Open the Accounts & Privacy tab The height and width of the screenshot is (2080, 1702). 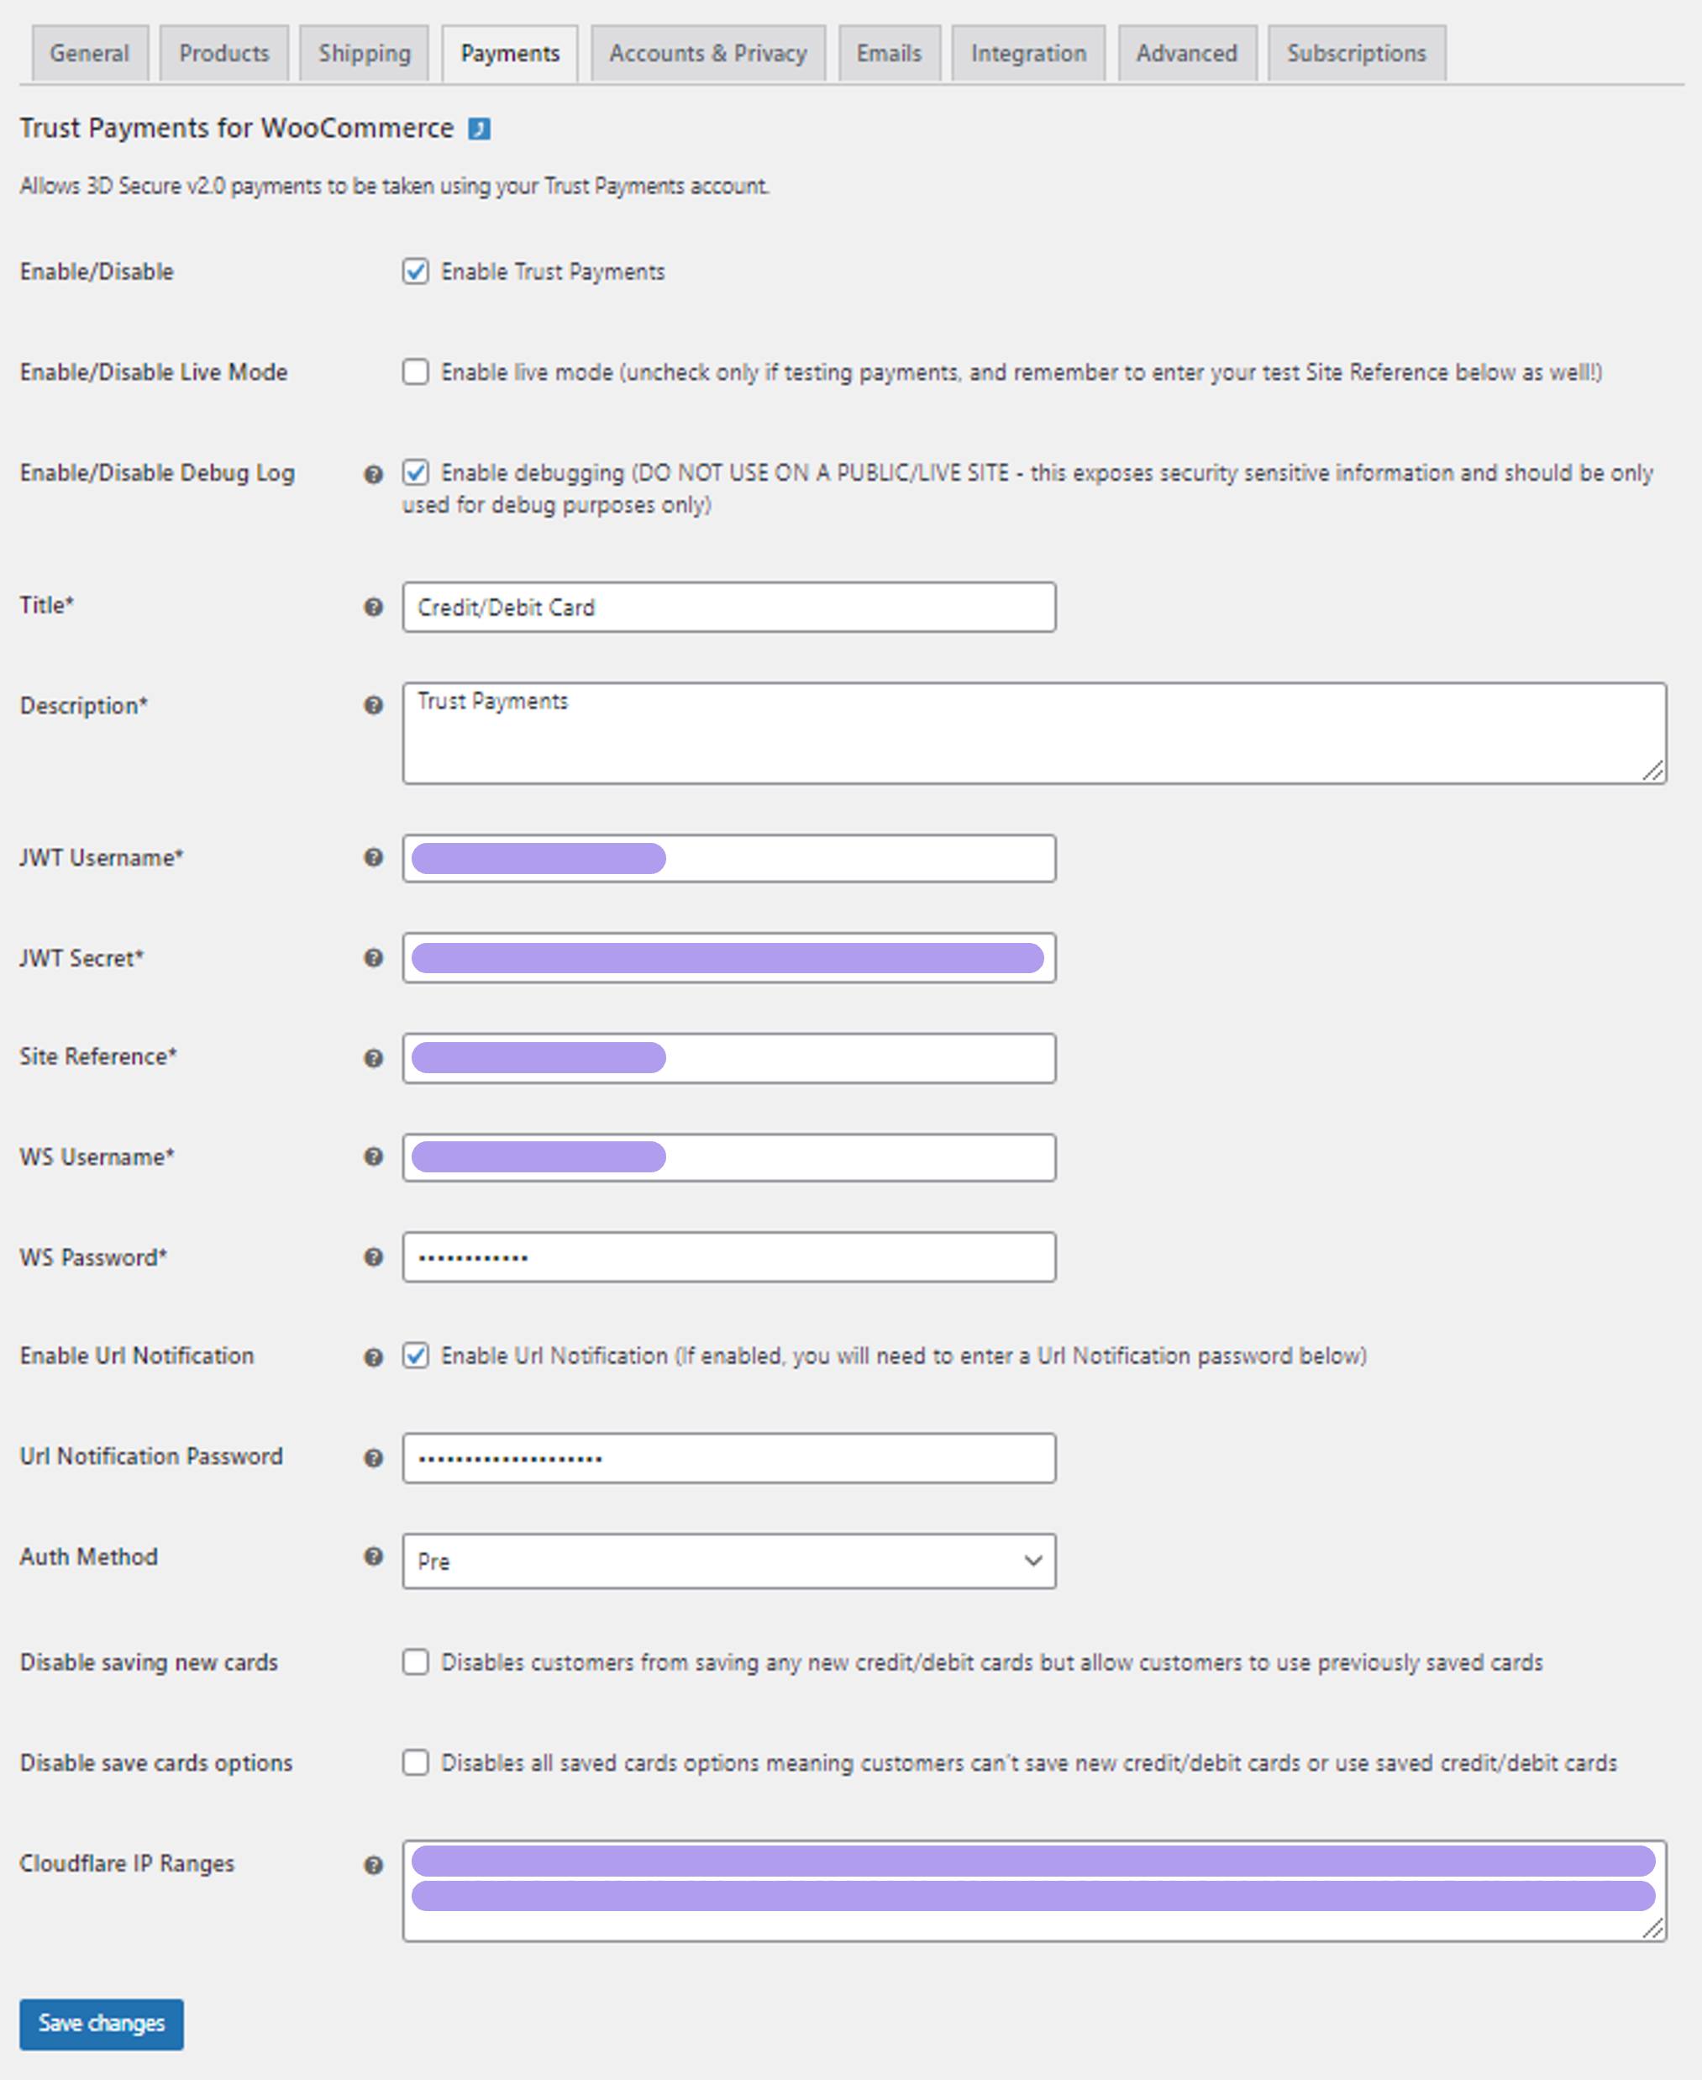coord(707,54)
